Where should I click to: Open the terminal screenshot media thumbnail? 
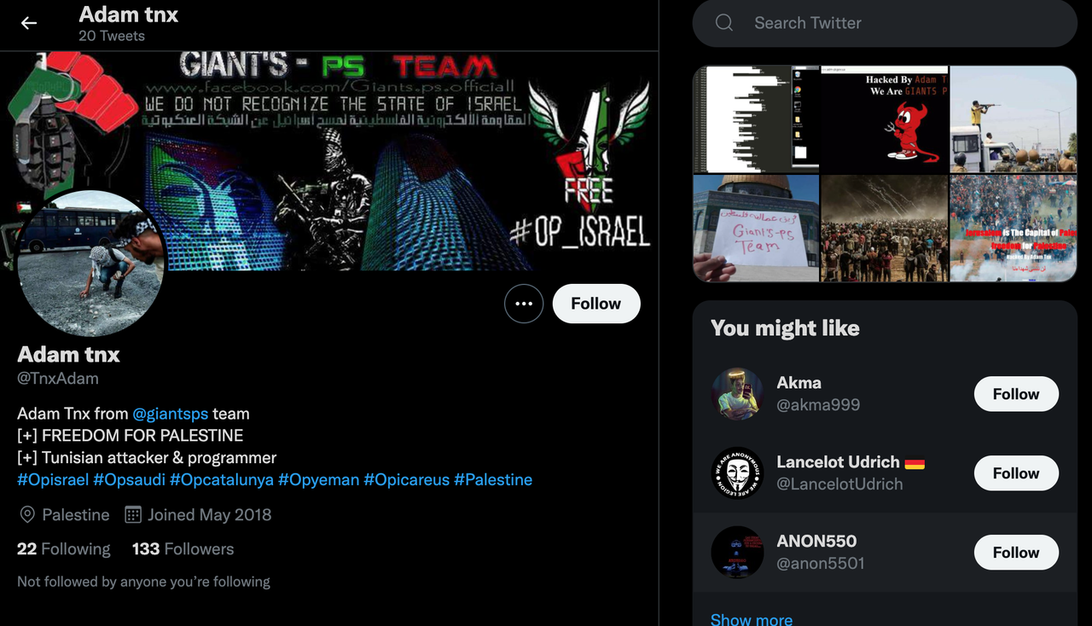pyautogui.click(x=756, y=119)
